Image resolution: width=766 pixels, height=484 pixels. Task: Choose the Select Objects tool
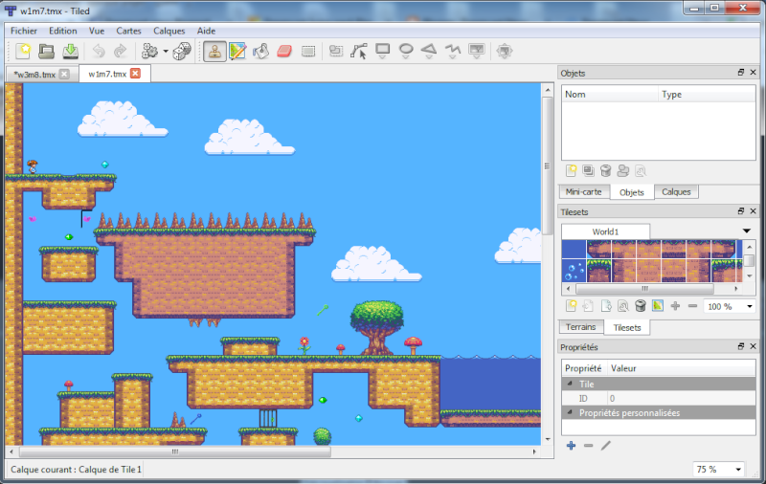pos(336,51)
